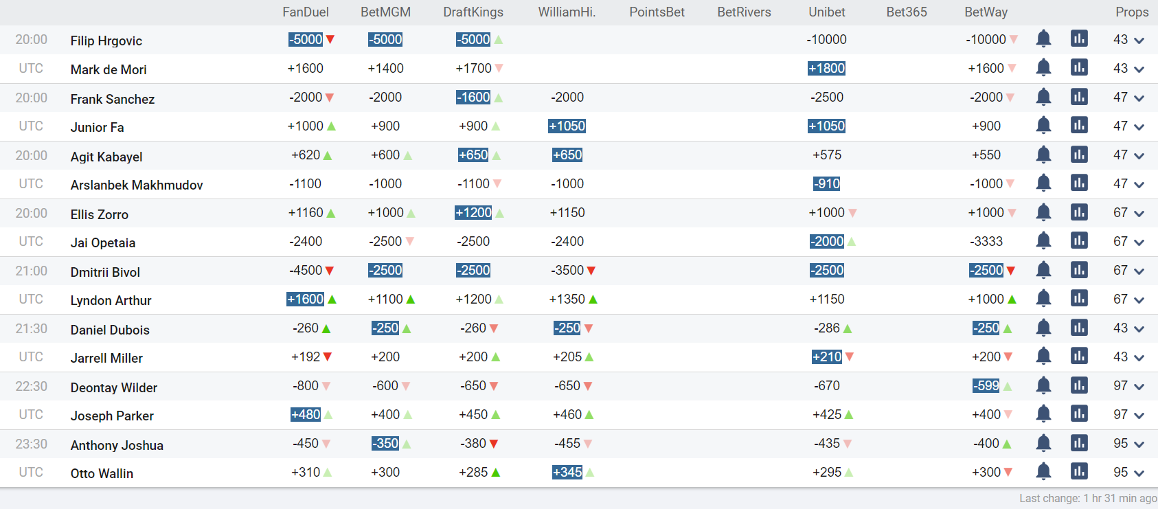Open odds chart for Filip Hrgovic
1158x509 pixels.
1079,38
